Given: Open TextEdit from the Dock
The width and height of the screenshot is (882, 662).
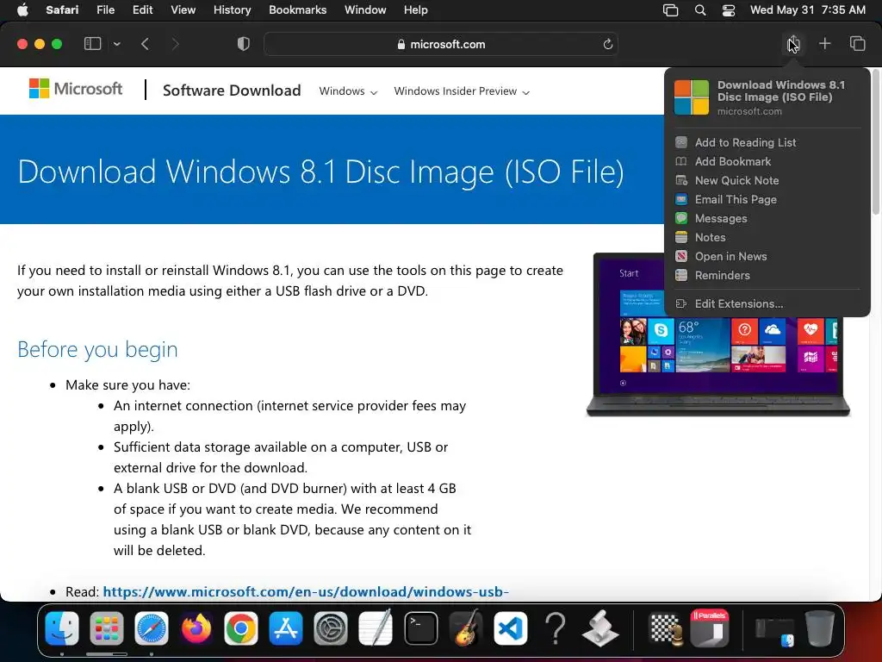Looking at the screenshot, I should pyautogui.click(x=376, y=628).
